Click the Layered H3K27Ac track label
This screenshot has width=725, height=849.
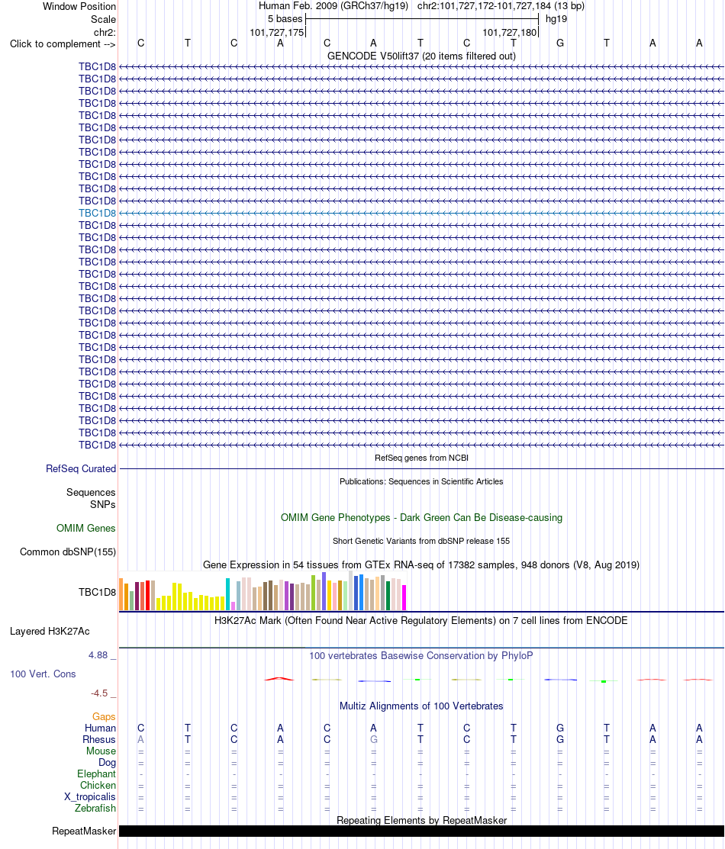pos(50,632)
